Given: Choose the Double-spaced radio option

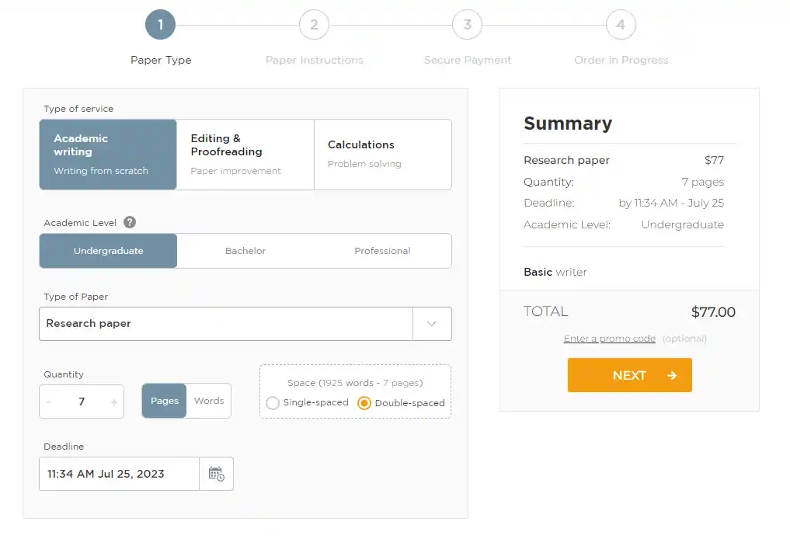Looking at the screenshot, I should 364,403.
